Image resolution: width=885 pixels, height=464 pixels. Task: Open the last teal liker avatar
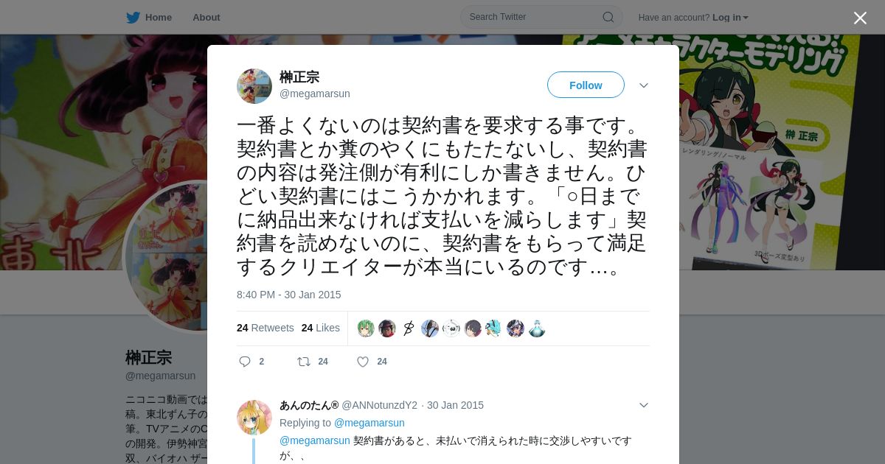pos(537,328)
